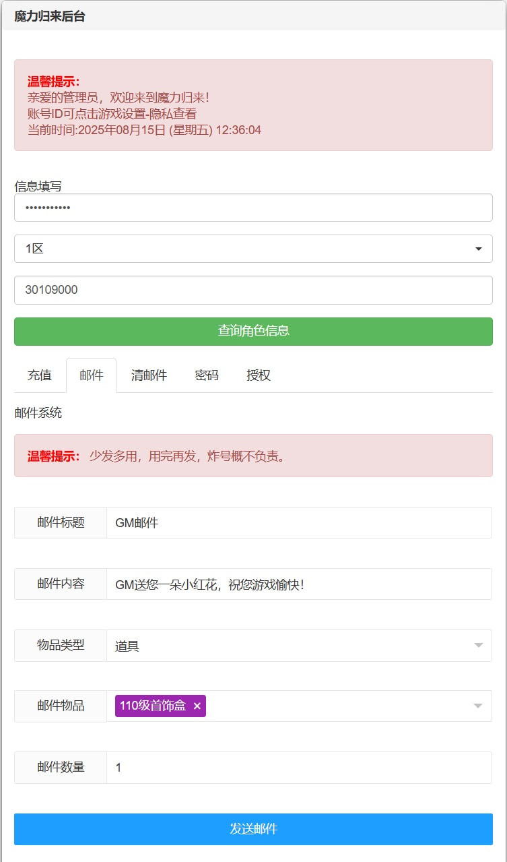Remove the 110级首饰盒 tag with its x
Image resolution: width=507 pixels, height=862 pixels.
tap(197, 706)
